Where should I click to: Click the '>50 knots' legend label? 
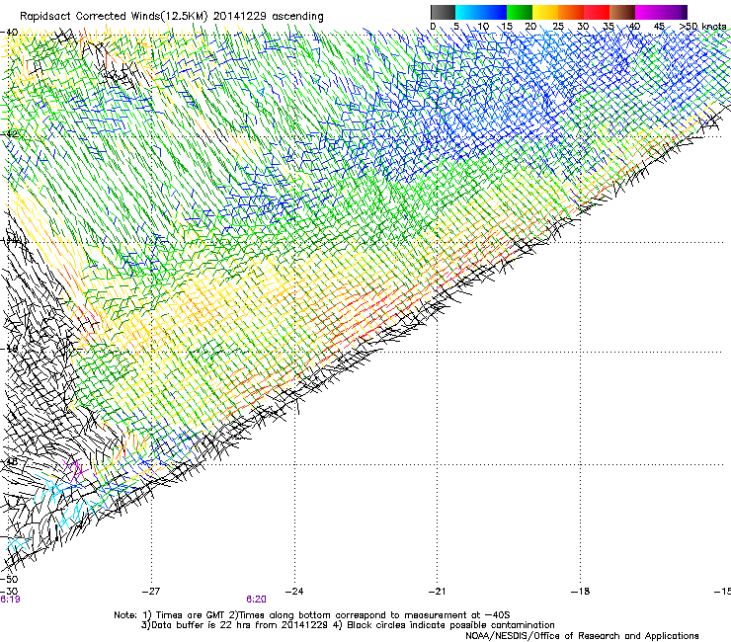tap(703, 26)
